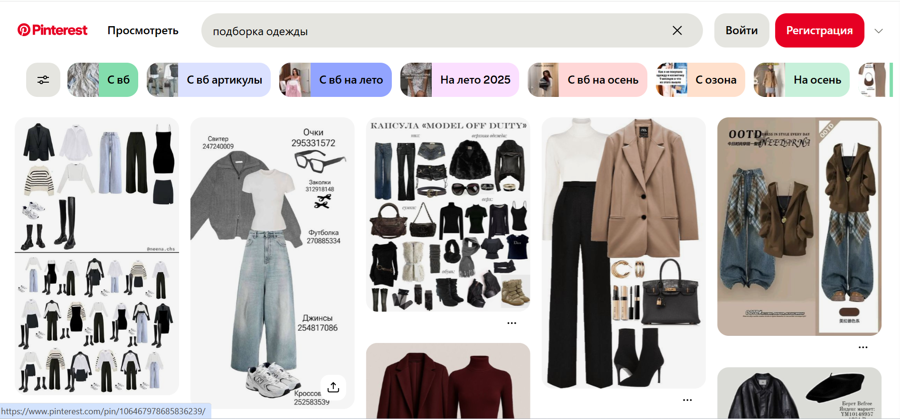Select the 'С вб на осень' chip
This screenshot has height=419, width=900.
(587, 80)
